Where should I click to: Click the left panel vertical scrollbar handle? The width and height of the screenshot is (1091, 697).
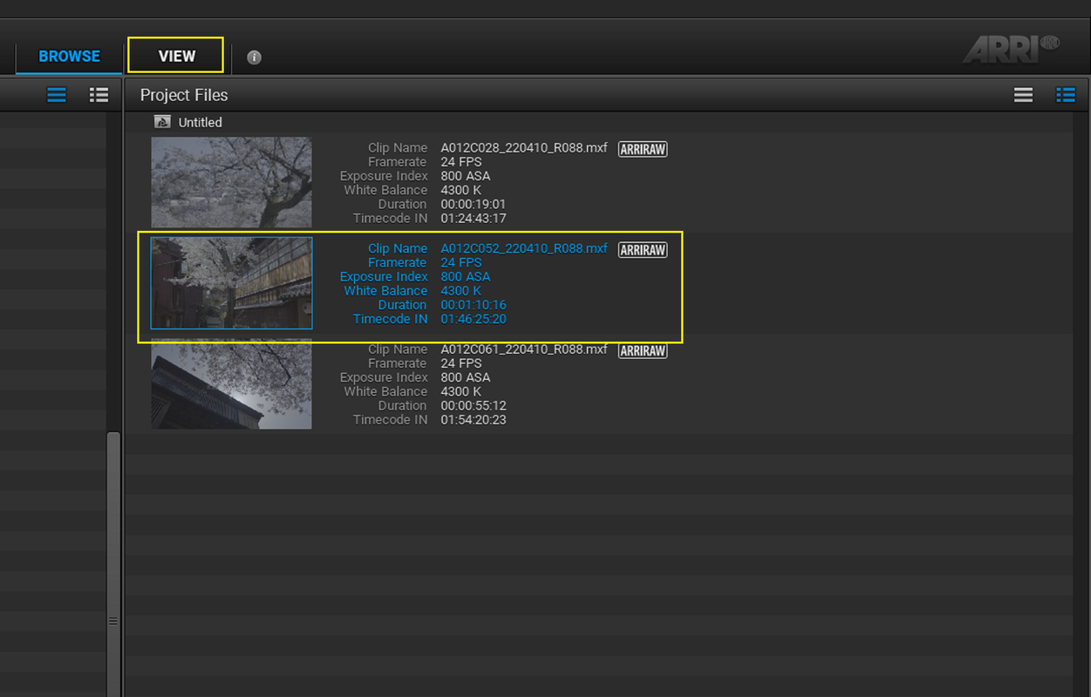[x=113, y=565]
